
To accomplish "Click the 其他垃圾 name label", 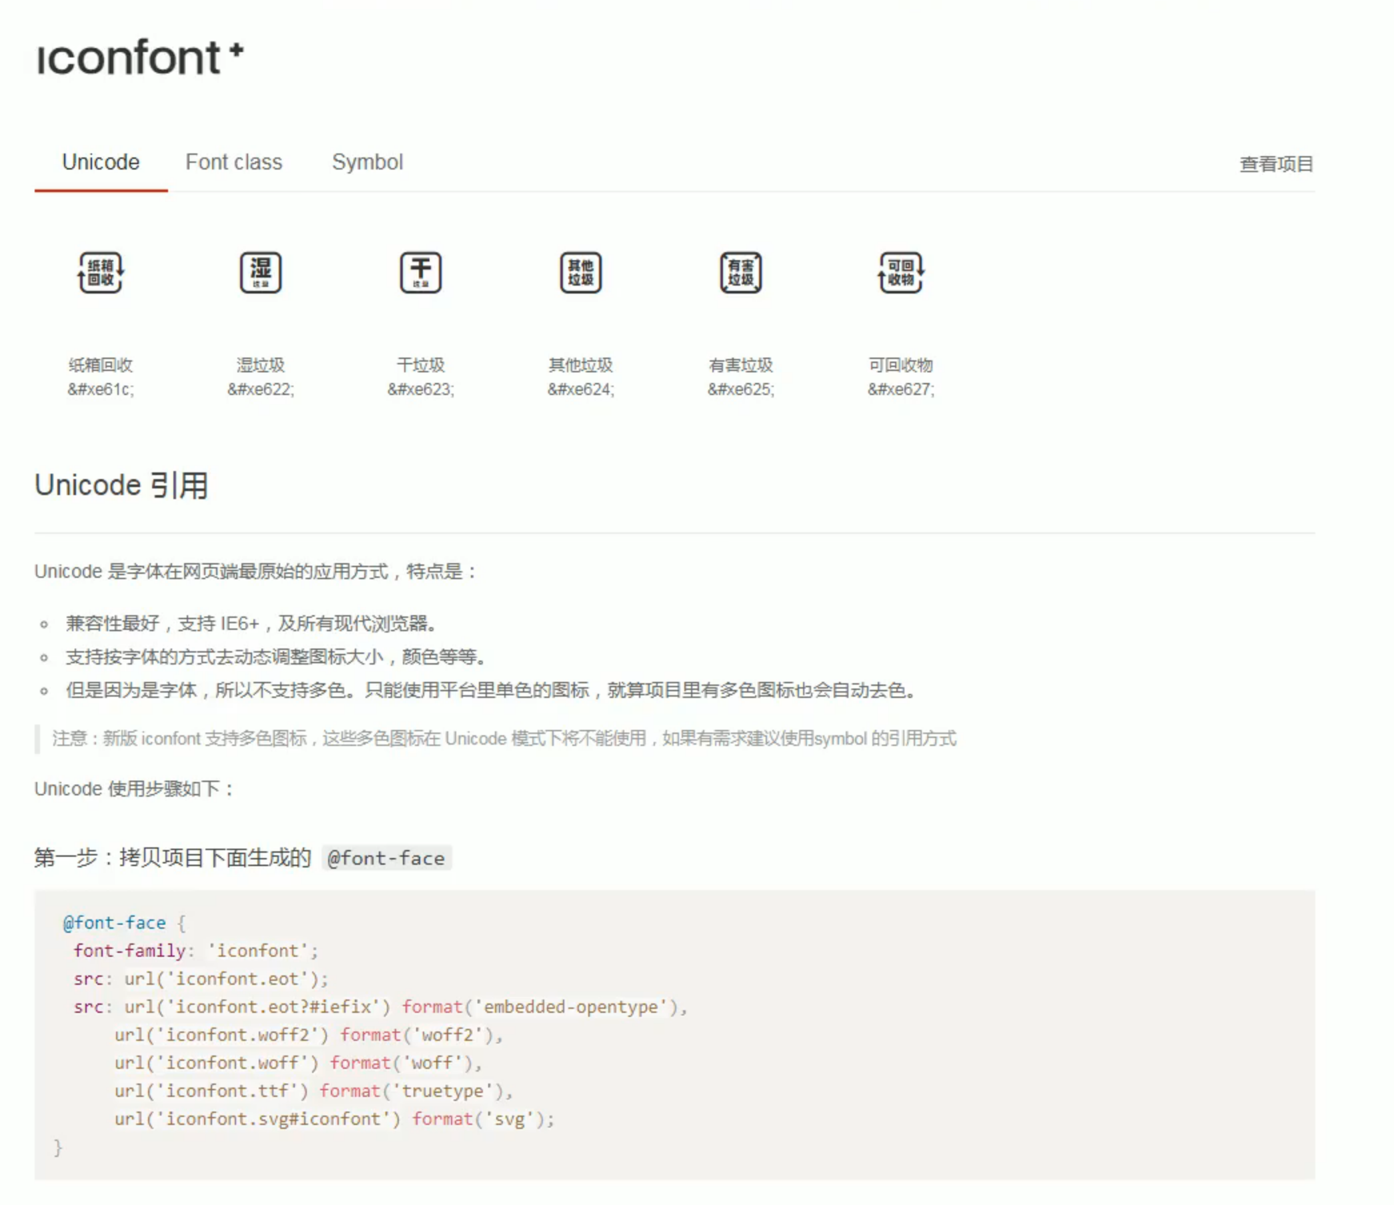I will (580, 365).
